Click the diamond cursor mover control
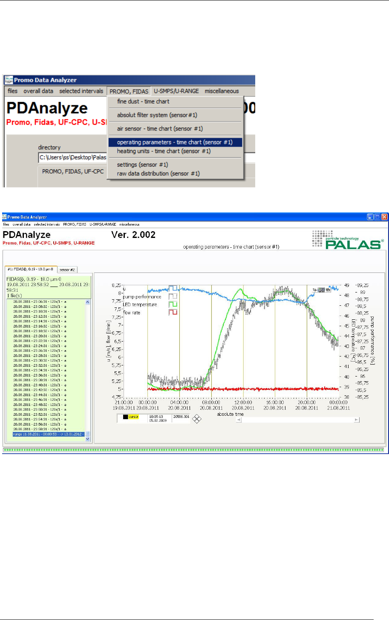The height and width of the screenshot is (620, 389). 196,419
